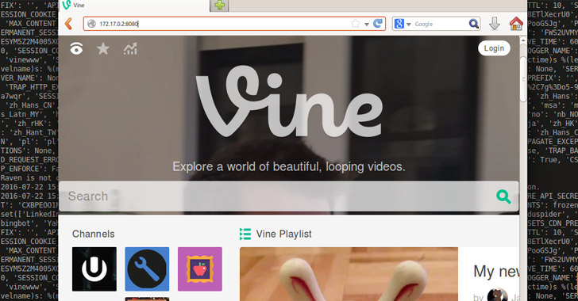Image resolution: width=578 pixels, height=301 pixels.
Task: Open the black U channel thumbnail
Action: pos(94,269)
